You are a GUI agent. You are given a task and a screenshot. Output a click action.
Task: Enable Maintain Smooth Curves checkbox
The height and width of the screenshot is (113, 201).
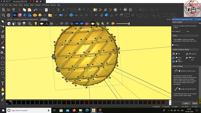coord(179,71)
